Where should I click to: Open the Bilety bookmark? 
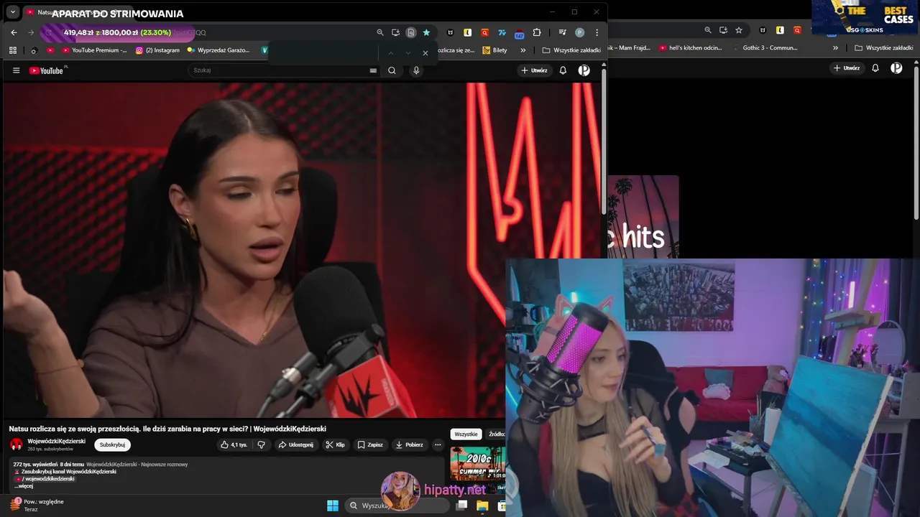pos(494,50)
